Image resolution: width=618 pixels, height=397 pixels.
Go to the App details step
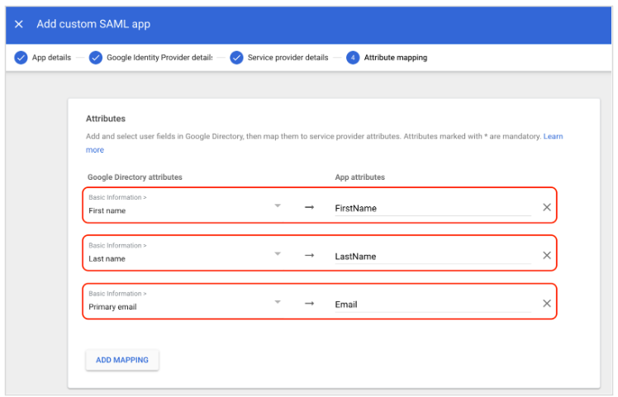[x=51, y=58]
